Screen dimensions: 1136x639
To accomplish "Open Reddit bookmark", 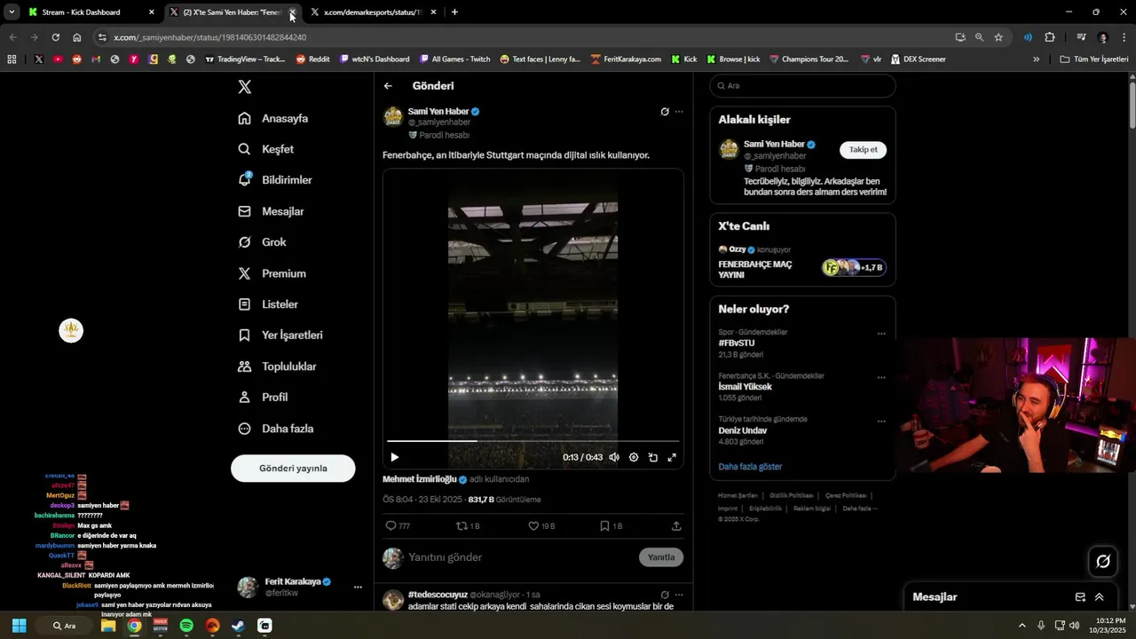I will click(312, 59).
